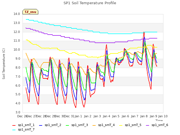Toggle sp1_smT_5 legend entry

point(130,125)
